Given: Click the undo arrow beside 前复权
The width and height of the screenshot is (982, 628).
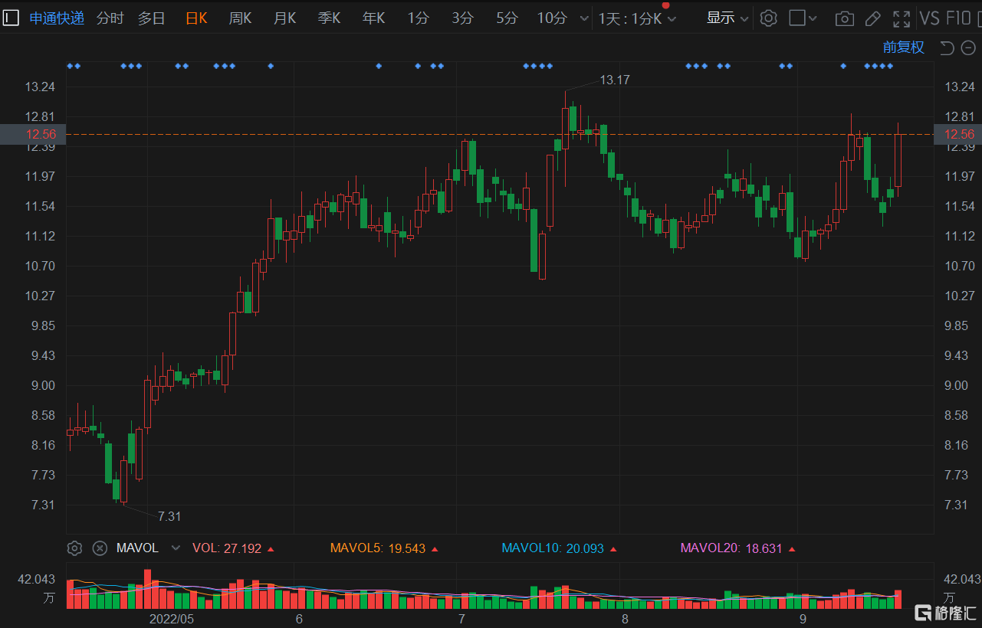Looking at the screenshot, I should 947,48.
